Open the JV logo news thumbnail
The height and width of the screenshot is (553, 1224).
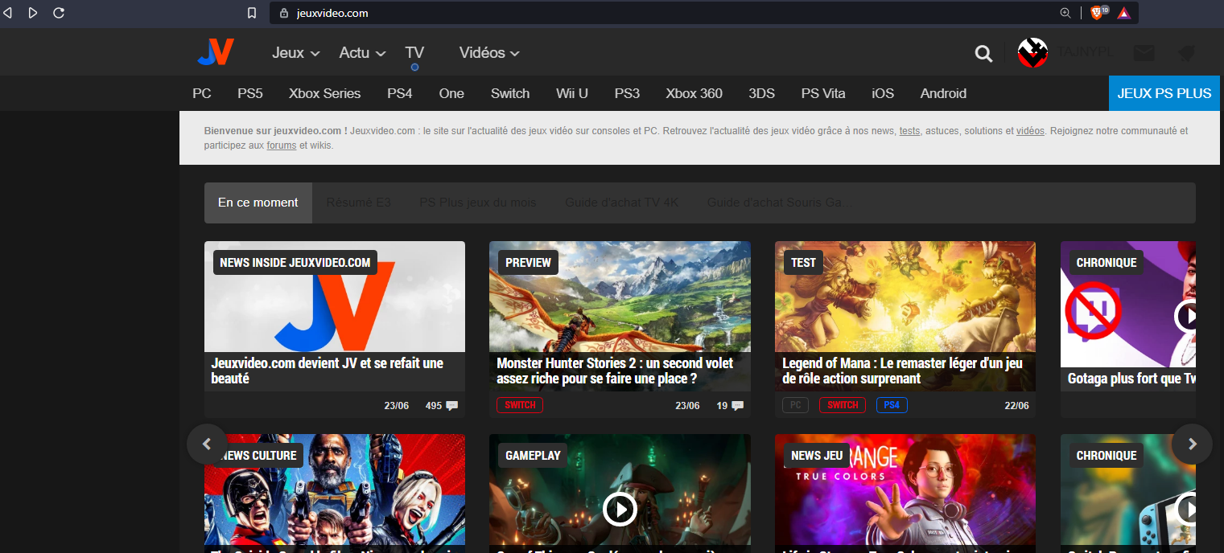[335, 297]
